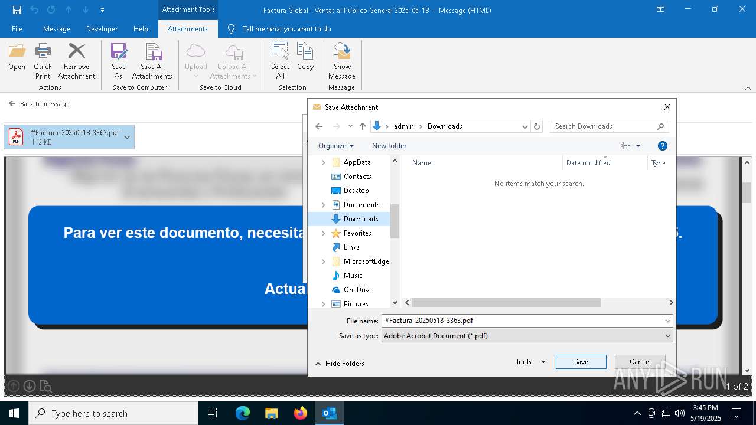This screenshot has height=425, width=756.
Task: Click the Refresh icon beside address bar
Action: 537,126
